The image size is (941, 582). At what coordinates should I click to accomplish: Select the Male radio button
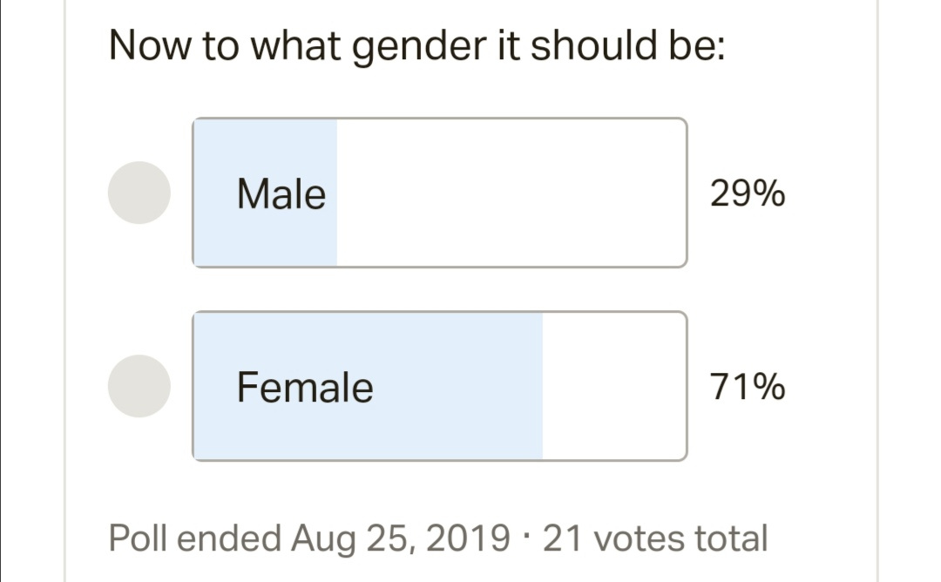point(139,193)
